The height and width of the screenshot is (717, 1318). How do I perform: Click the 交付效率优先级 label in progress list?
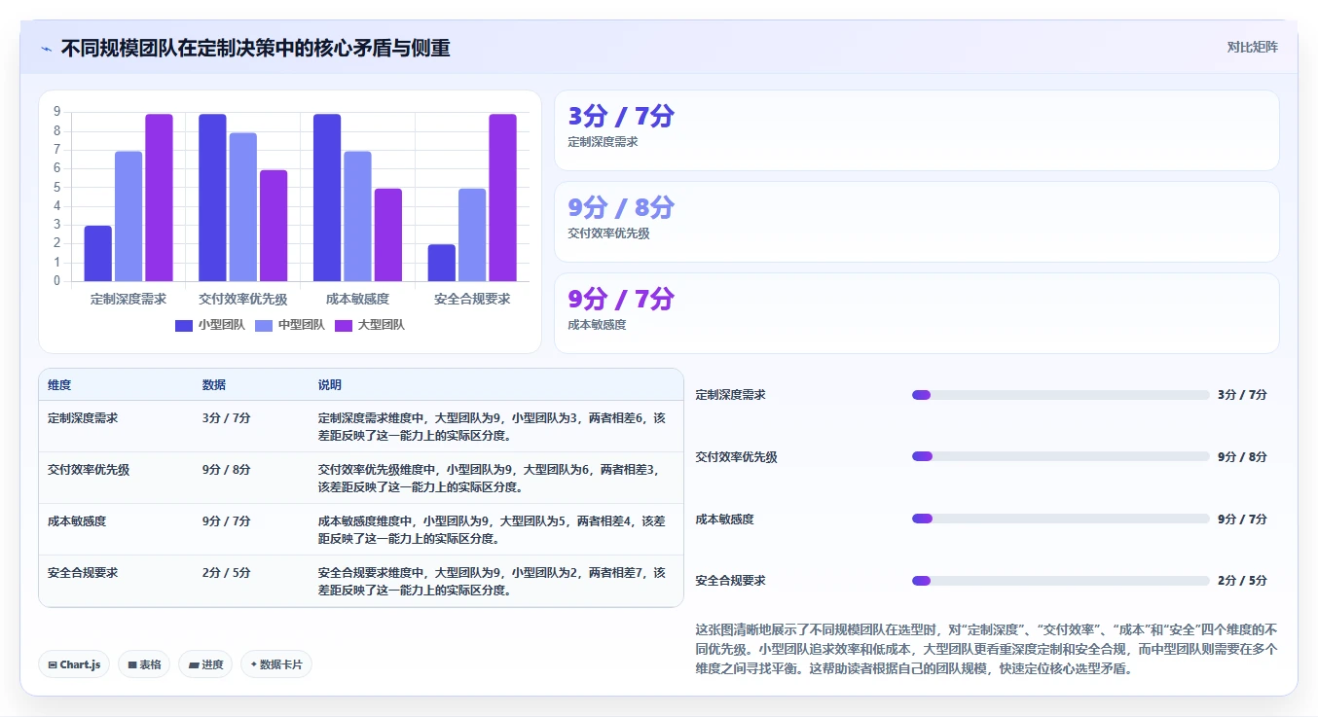coord(737,457)
